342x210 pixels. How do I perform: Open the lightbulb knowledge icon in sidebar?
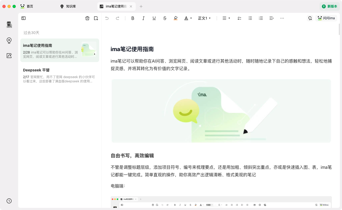pos(9,40)
